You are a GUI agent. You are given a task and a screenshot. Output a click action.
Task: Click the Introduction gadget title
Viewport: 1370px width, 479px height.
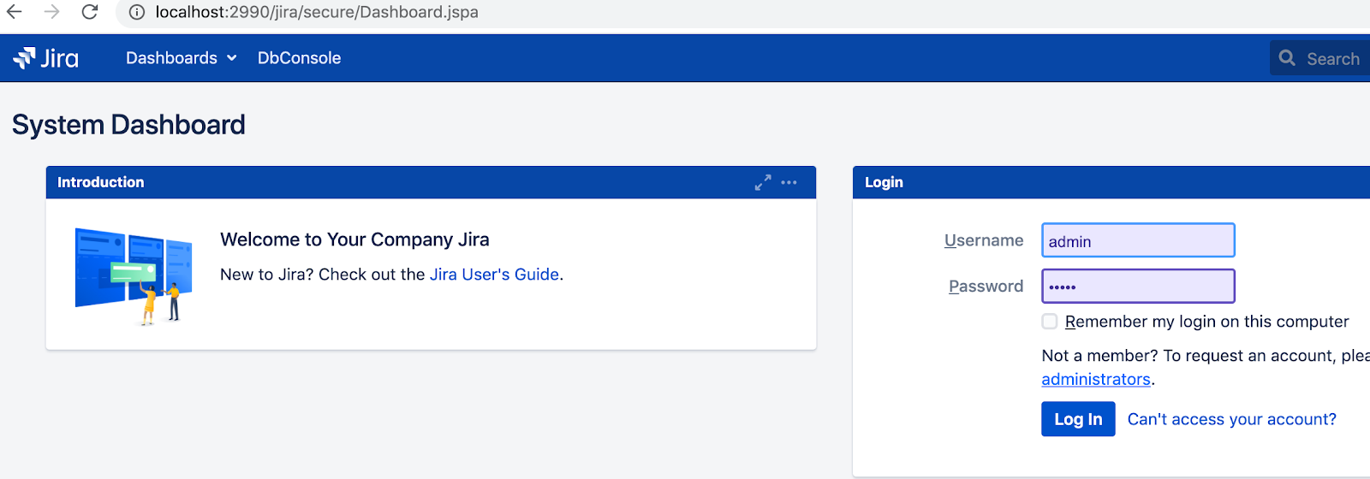(101, 182)
